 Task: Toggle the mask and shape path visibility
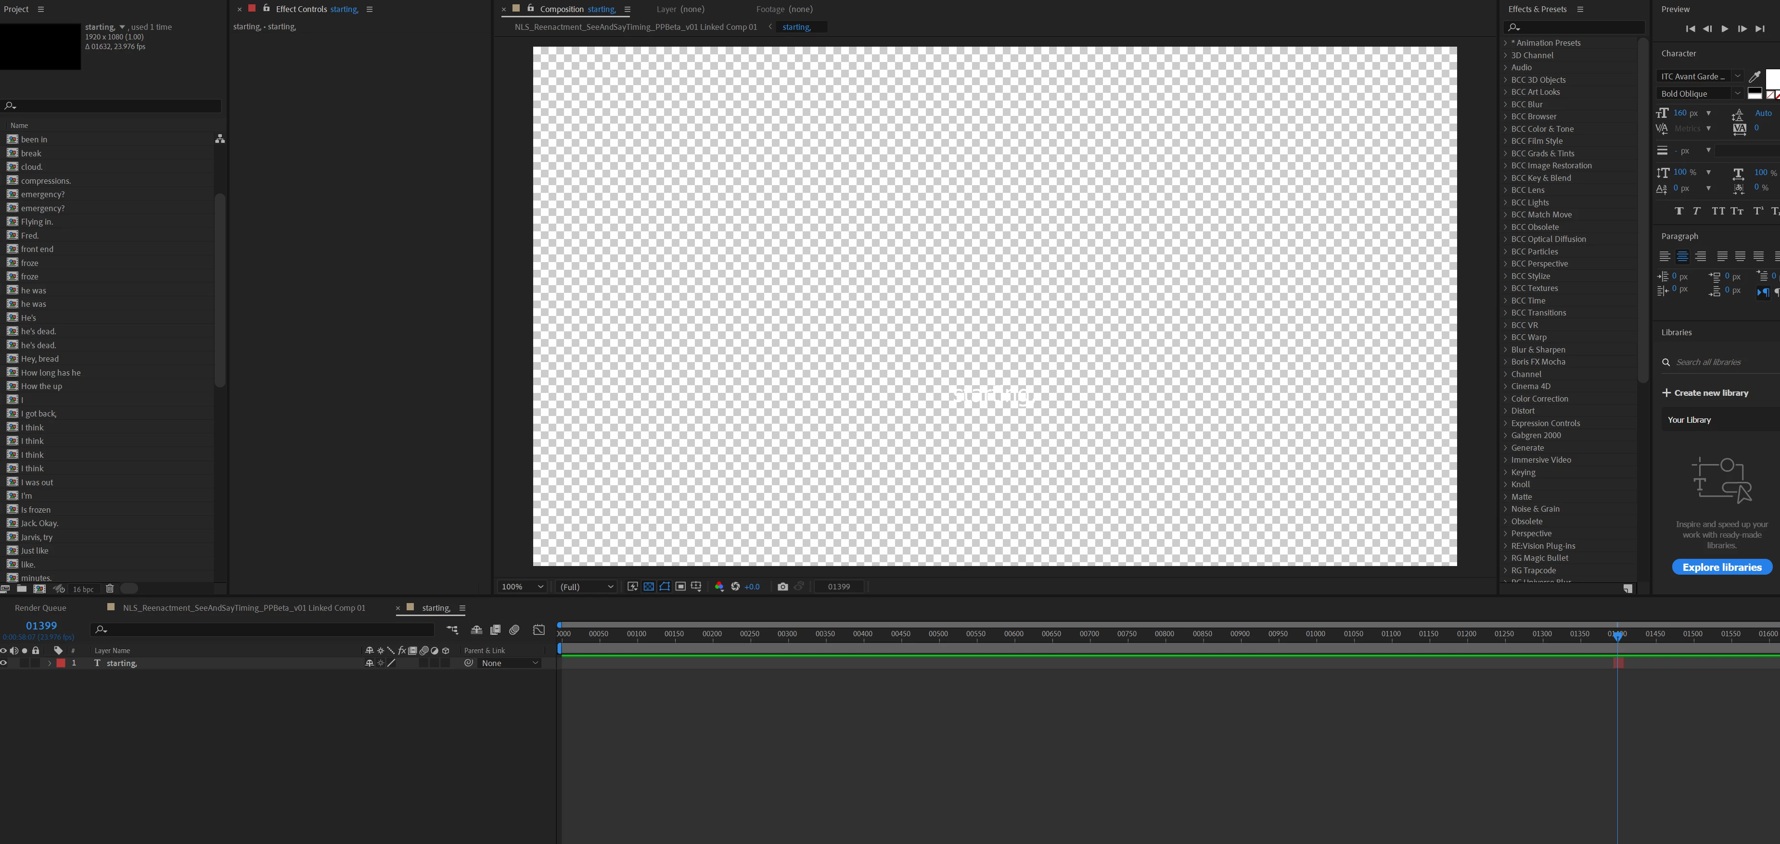tap(664, 586)
